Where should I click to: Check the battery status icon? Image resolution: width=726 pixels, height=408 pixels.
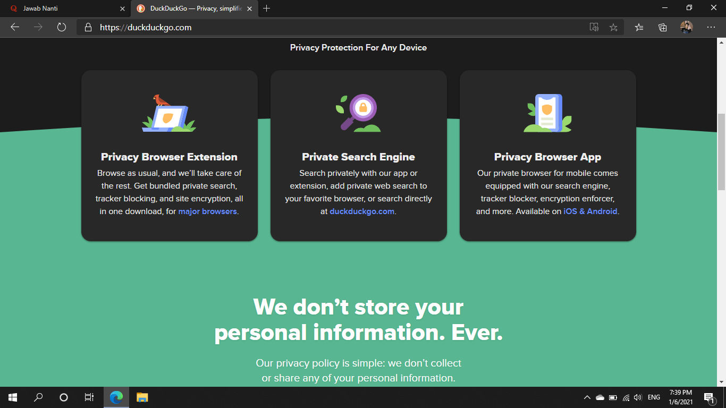click(613, 397)
